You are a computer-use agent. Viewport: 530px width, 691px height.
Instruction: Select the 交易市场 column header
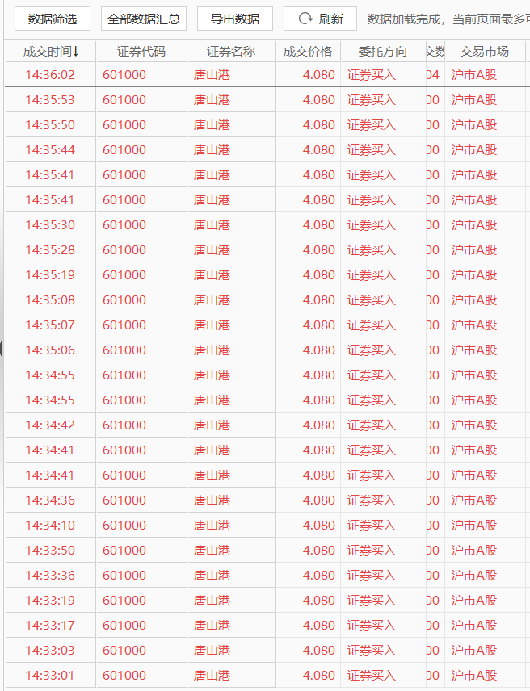pyautogui.click(x=485, y=52)
